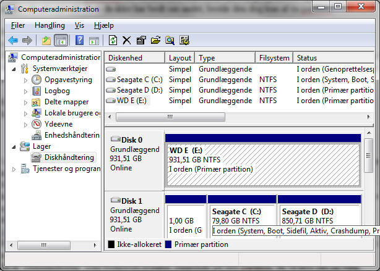Click the Logbog icon in tree

(37, 91)
